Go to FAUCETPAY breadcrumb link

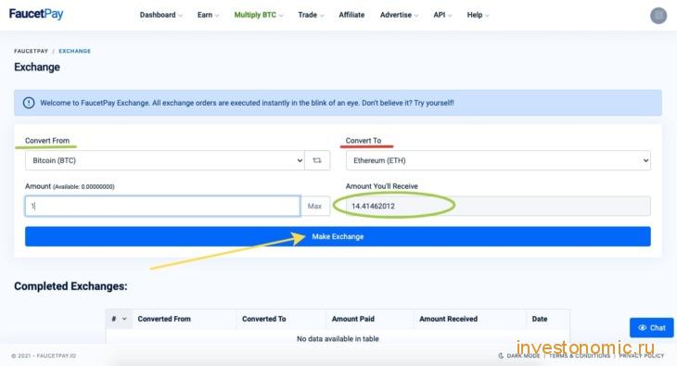[32, 51]
